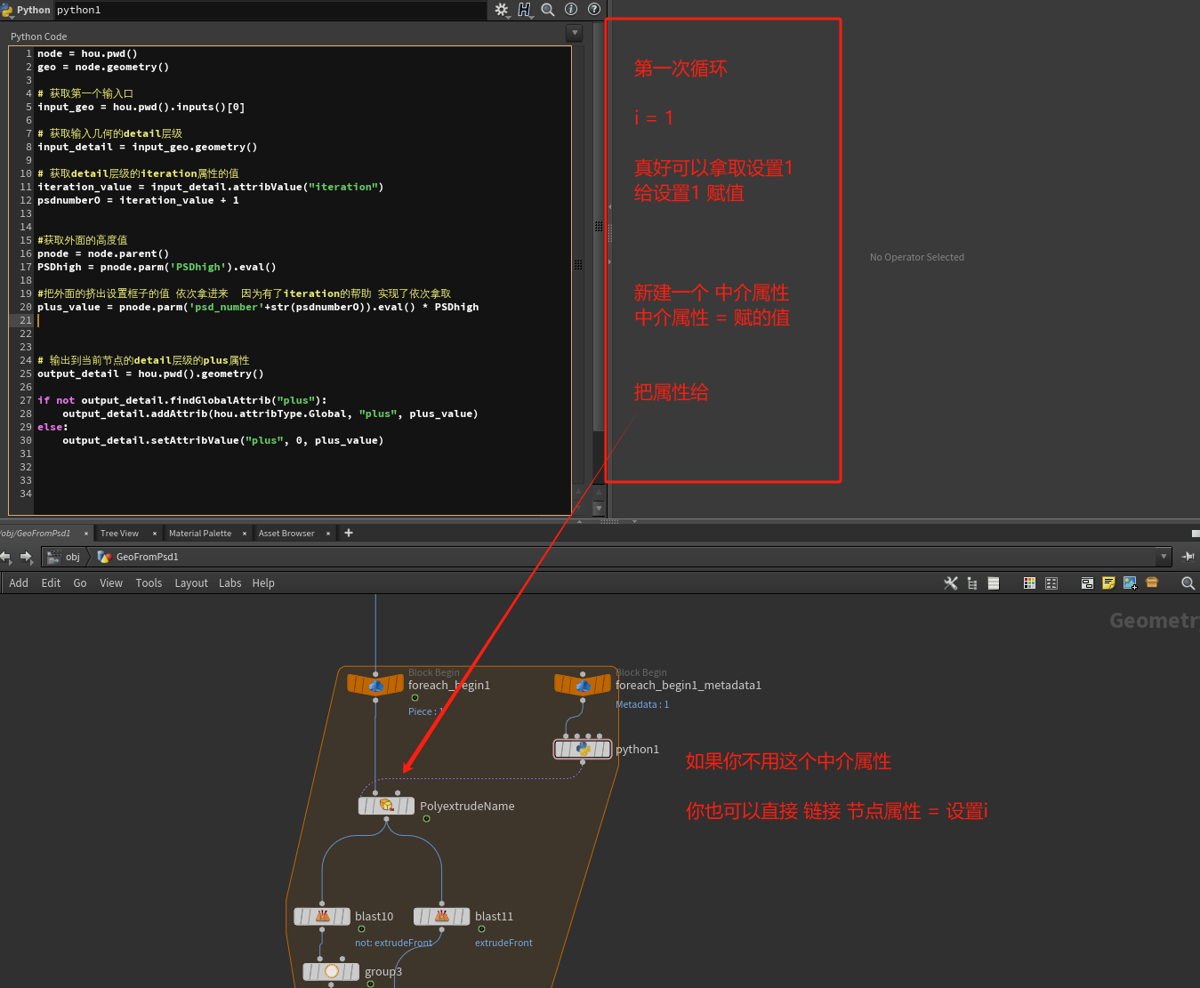Screen dimensions: 1200x988
Task: Add a new pane tab with plus button
Action: point(349,534)
